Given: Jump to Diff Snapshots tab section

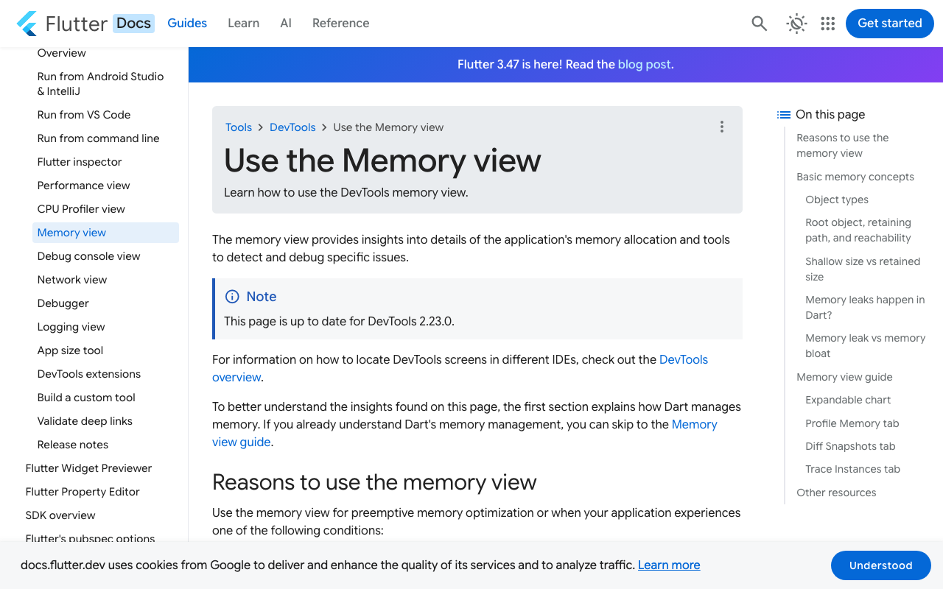Looking at the screenshot, I should point(850,446).
